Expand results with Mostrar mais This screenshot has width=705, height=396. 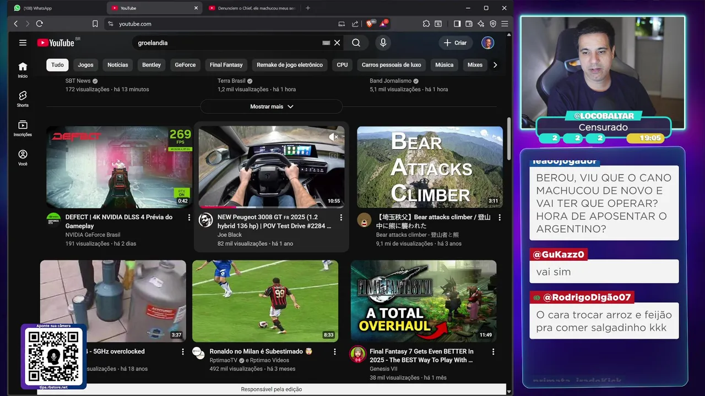tap(272, 106)
